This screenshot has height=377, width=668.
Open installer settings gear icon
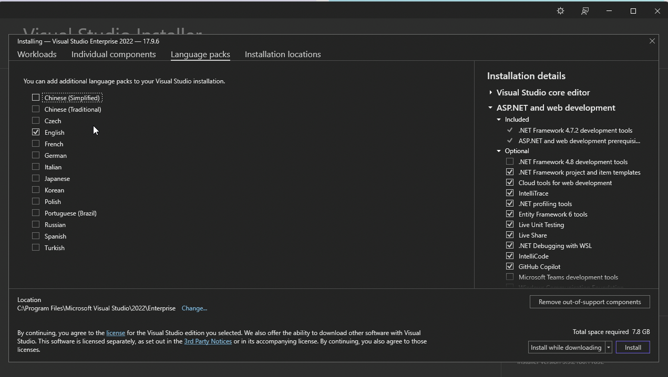[x=560, y=11]
